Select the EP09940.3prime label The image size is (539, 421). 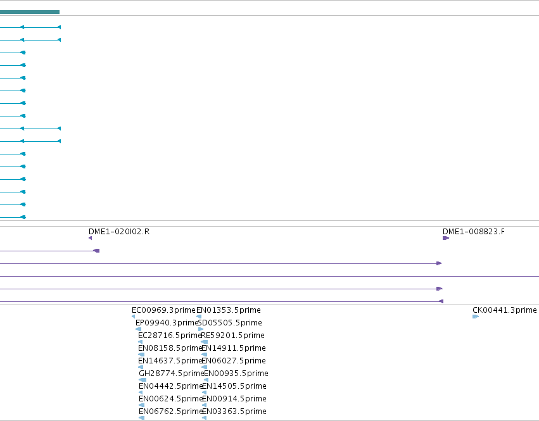pyautogui.click(x=167, y=323)
